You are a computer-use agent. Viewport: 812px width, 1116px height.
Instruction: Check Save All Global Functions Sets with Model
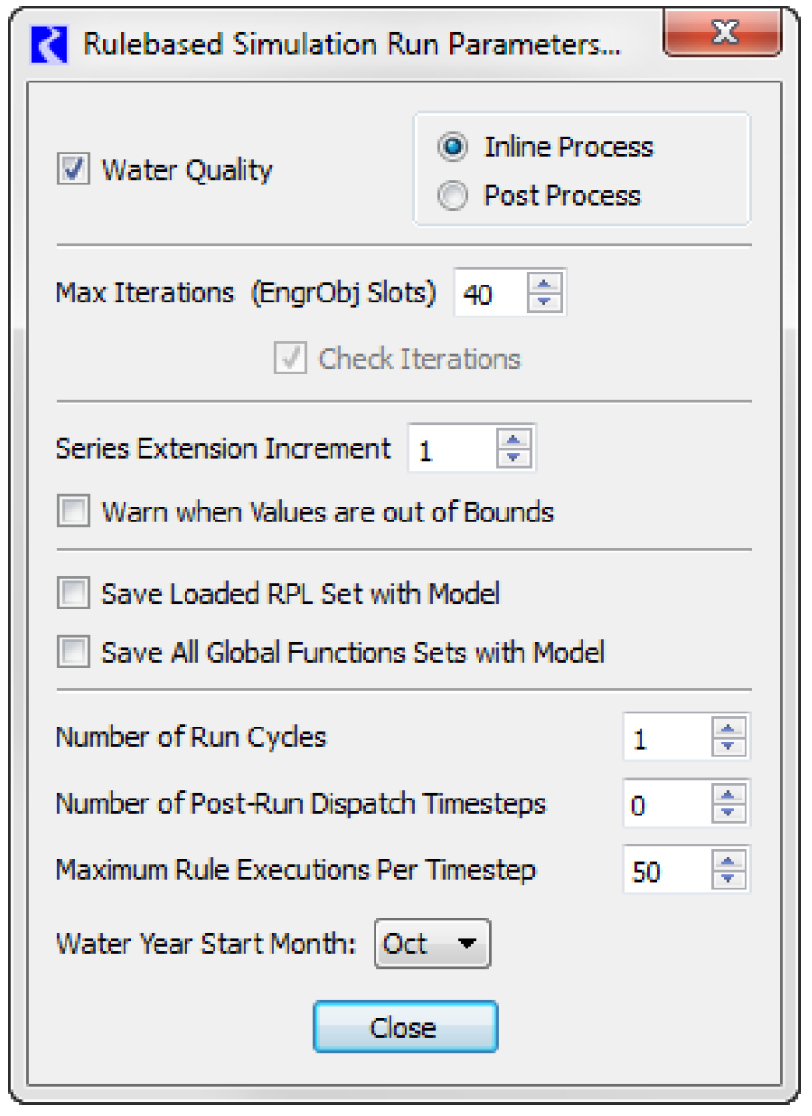(73, 652)
